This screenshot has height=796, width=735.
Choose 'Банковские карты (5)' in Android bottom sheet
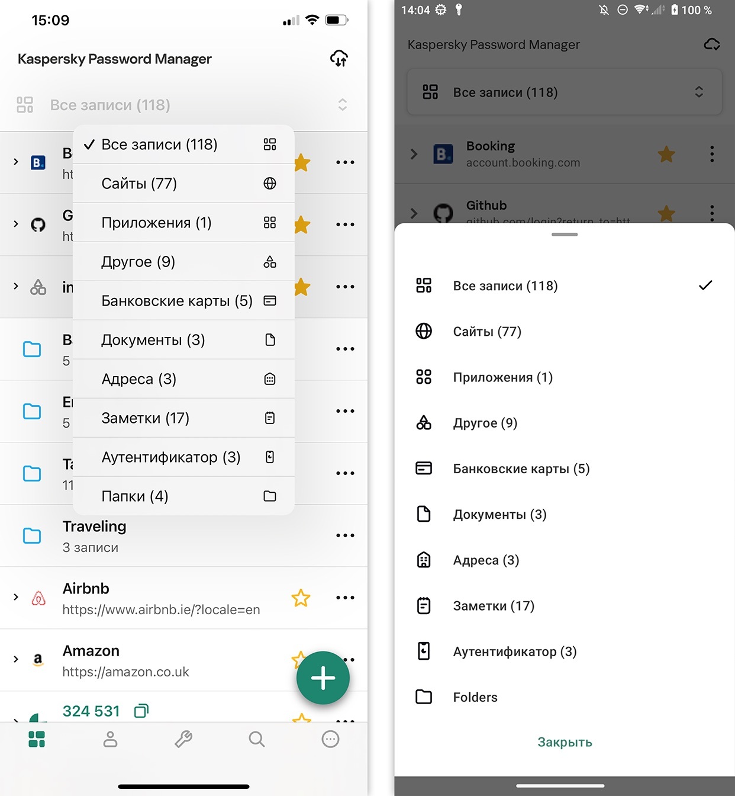[565, 468]
